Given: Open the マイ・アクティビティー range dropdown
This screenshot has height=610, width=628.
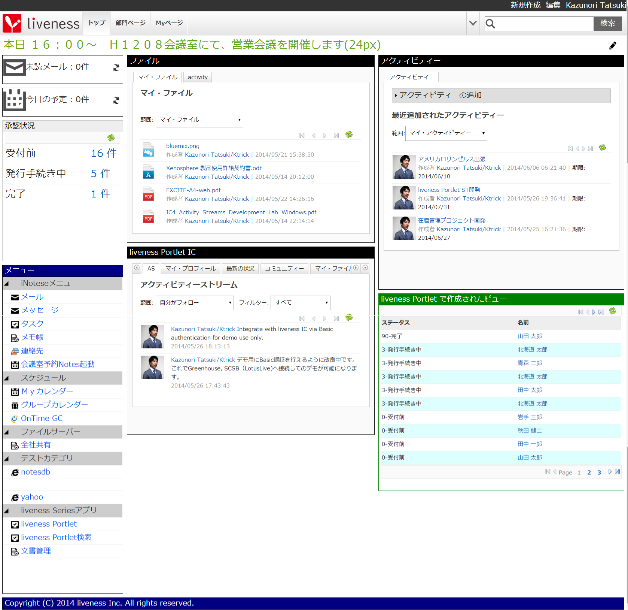Looking at the screenshot, I should pos(446,133).
